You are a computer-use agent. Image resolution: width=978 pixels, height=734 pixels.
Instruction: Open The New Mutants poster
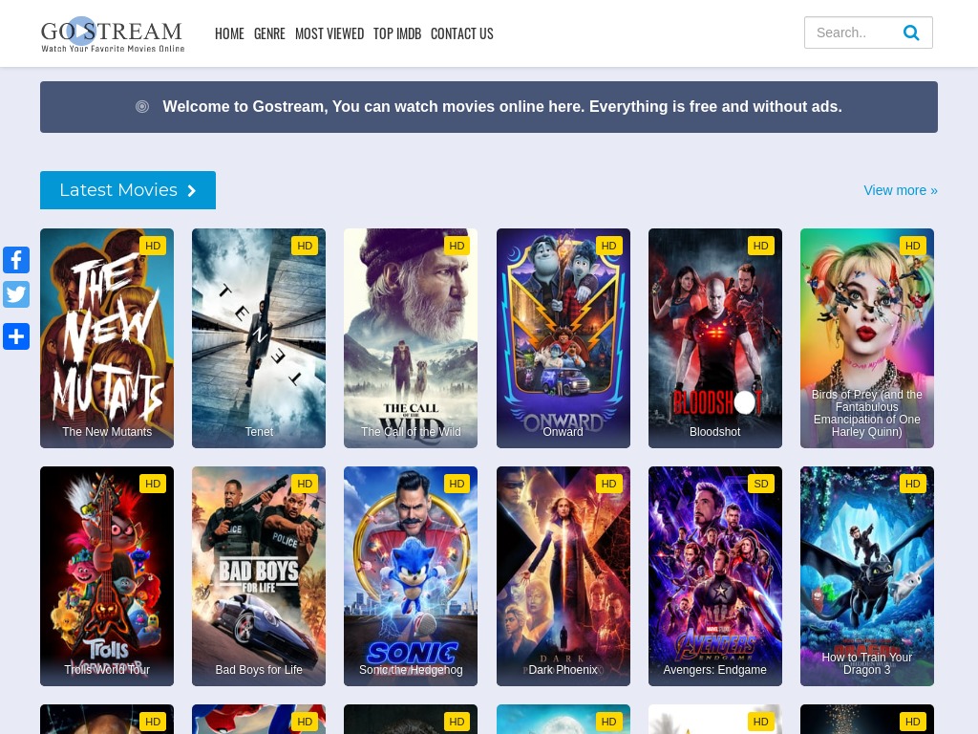point(107,338)
